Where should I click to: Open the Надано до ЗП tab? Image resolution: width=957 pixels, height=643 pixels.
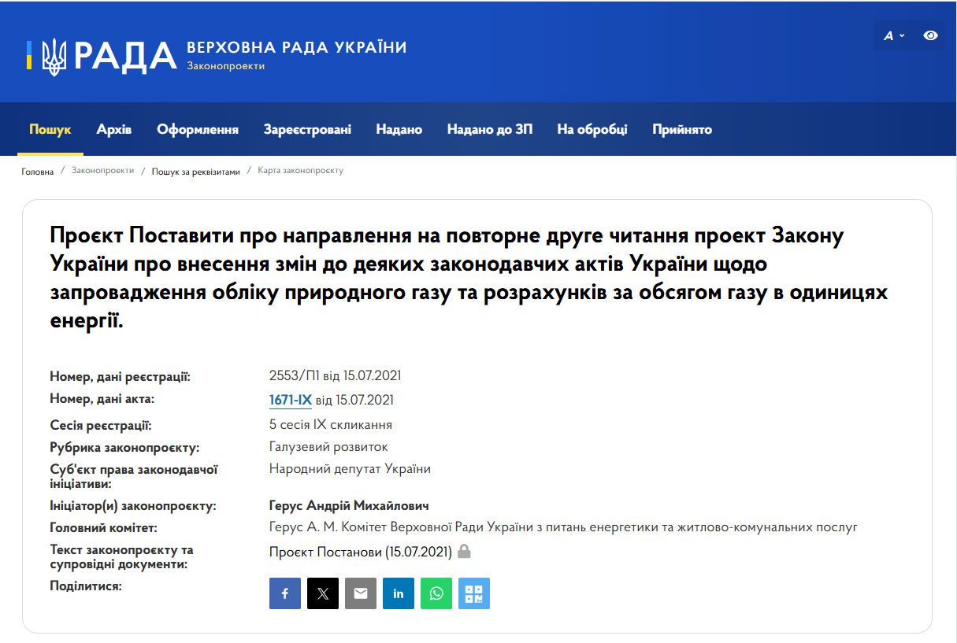(x=490, y=129)
